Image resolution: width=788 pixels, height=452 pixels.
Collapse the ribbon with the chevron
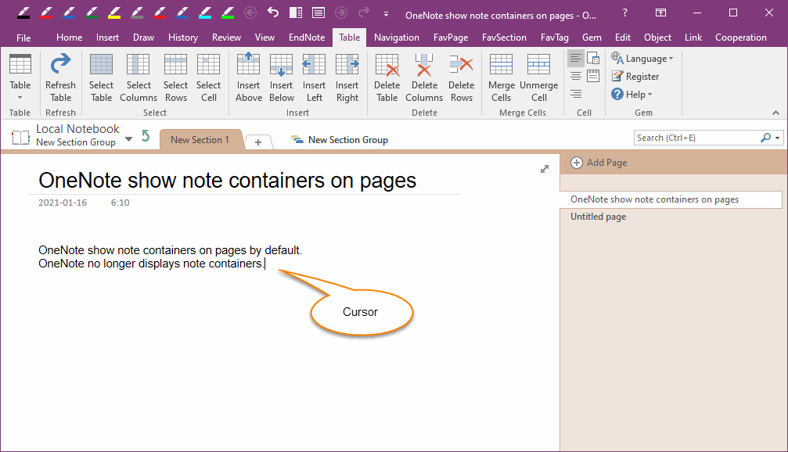776,113
